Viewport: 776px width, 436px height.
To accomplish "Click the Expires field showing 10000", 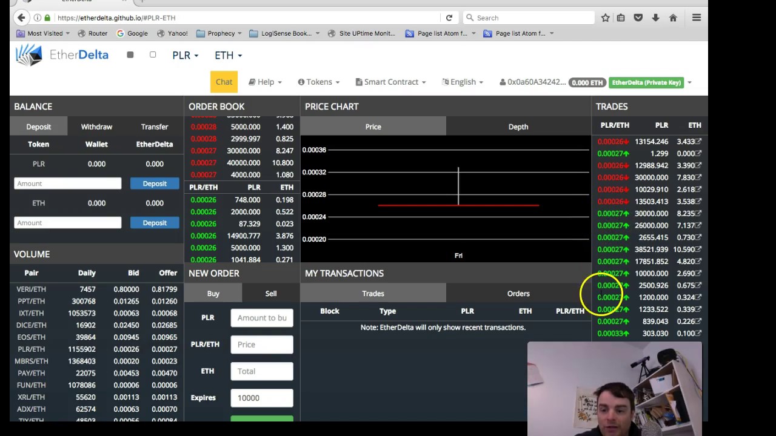I will [x=262, y=398].
